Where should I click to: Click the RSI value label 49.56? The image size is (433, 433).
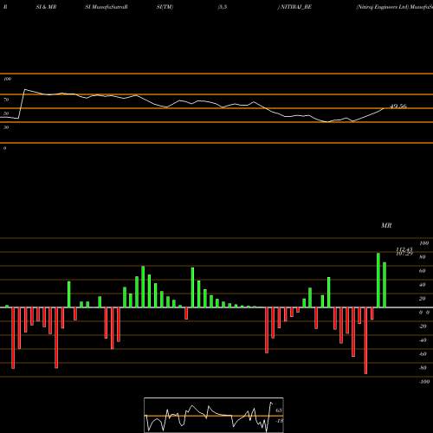(398, 107)
